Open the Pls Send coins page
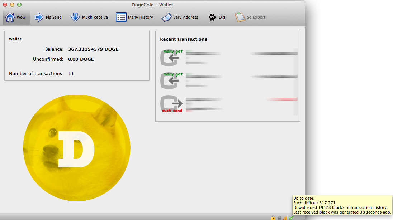Image resolution: width=393 pixels, height=220 pixels. click(x=48, y=17)
